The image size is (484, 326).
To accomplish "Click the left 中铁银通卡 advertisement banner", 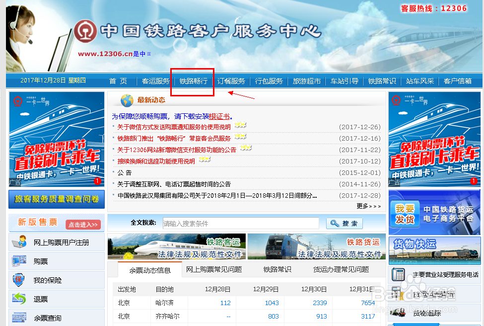I will tap(57, 139).
